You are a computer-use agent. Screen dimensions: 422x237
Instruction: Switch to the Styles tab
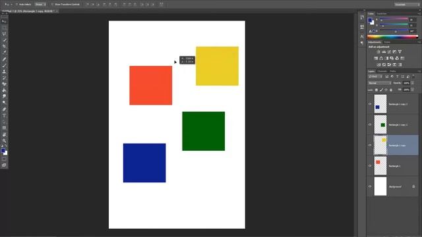387,42
